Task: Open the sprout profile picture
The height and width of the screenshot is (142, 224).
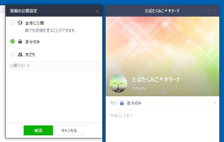Action: coord(118,84)
